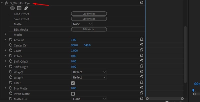Toggle animation stopwatch for Filter
200x102 pixels.
click(x=11, y=83)
